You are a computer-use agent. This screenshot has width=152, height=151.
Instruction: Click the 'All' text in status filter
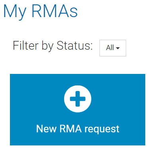[110, 48]
